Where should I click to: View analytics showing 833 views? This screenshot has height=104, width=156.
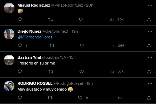117,98
